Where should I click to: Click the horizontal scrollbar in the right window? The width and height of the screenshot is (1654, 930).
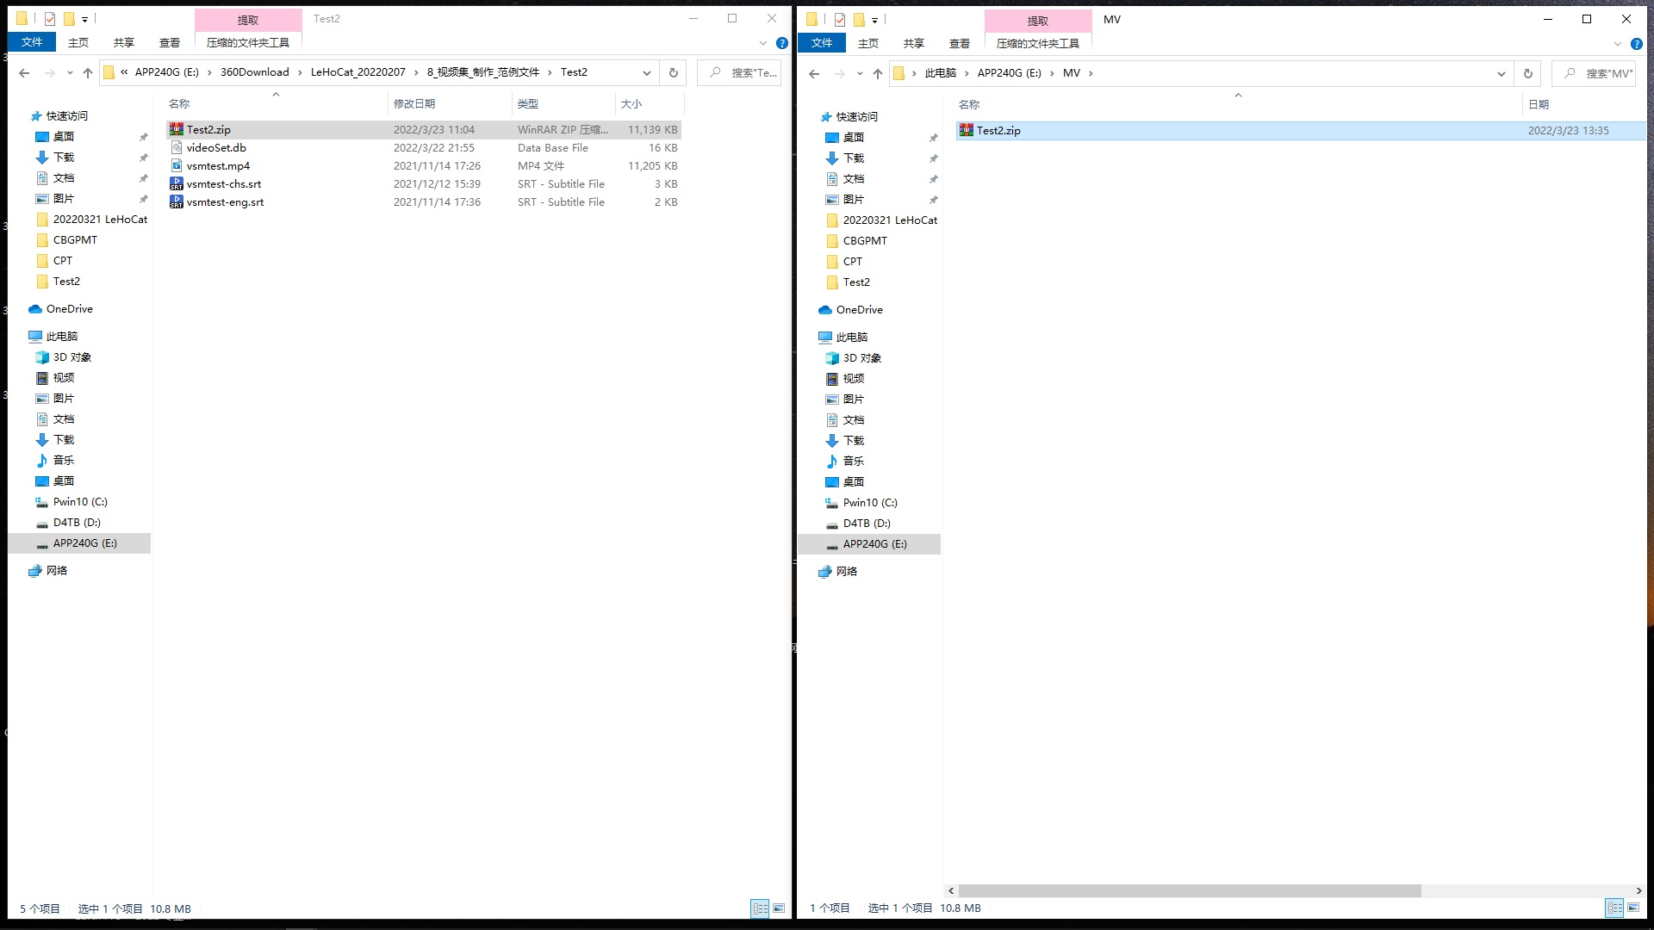click(x=1189, y=890)
